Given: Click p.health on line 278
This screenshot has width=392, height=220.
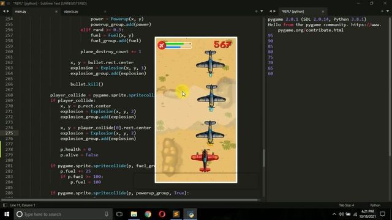Looking at the screenshot, I should click(x=70, y=149).
